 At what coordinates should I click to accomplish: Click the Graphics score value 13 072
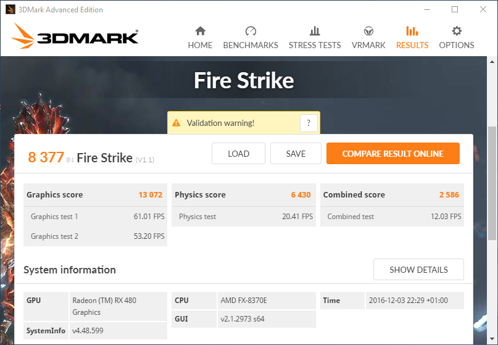150,195
